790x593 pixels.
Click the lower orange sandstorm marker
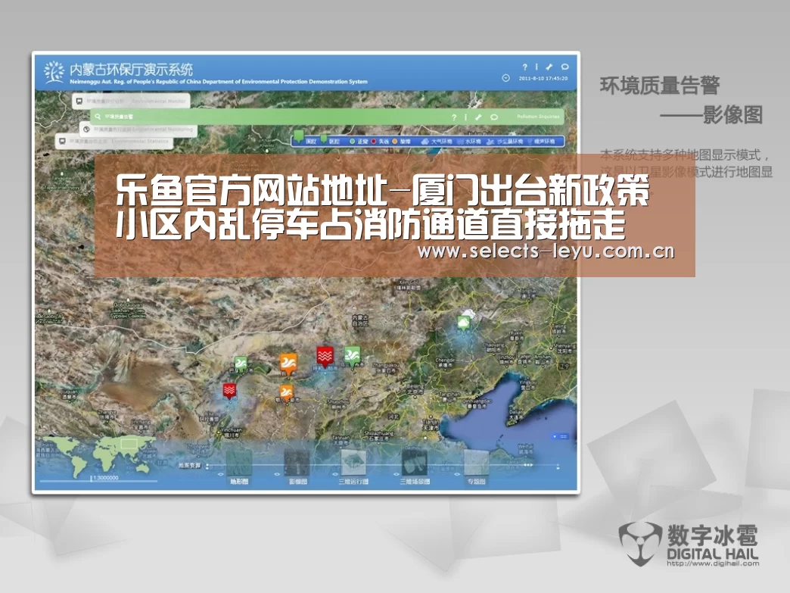coord(286,392)
